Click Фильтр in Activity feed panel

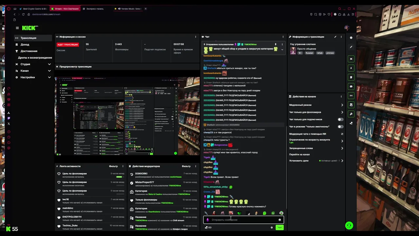tap(113, 166)
